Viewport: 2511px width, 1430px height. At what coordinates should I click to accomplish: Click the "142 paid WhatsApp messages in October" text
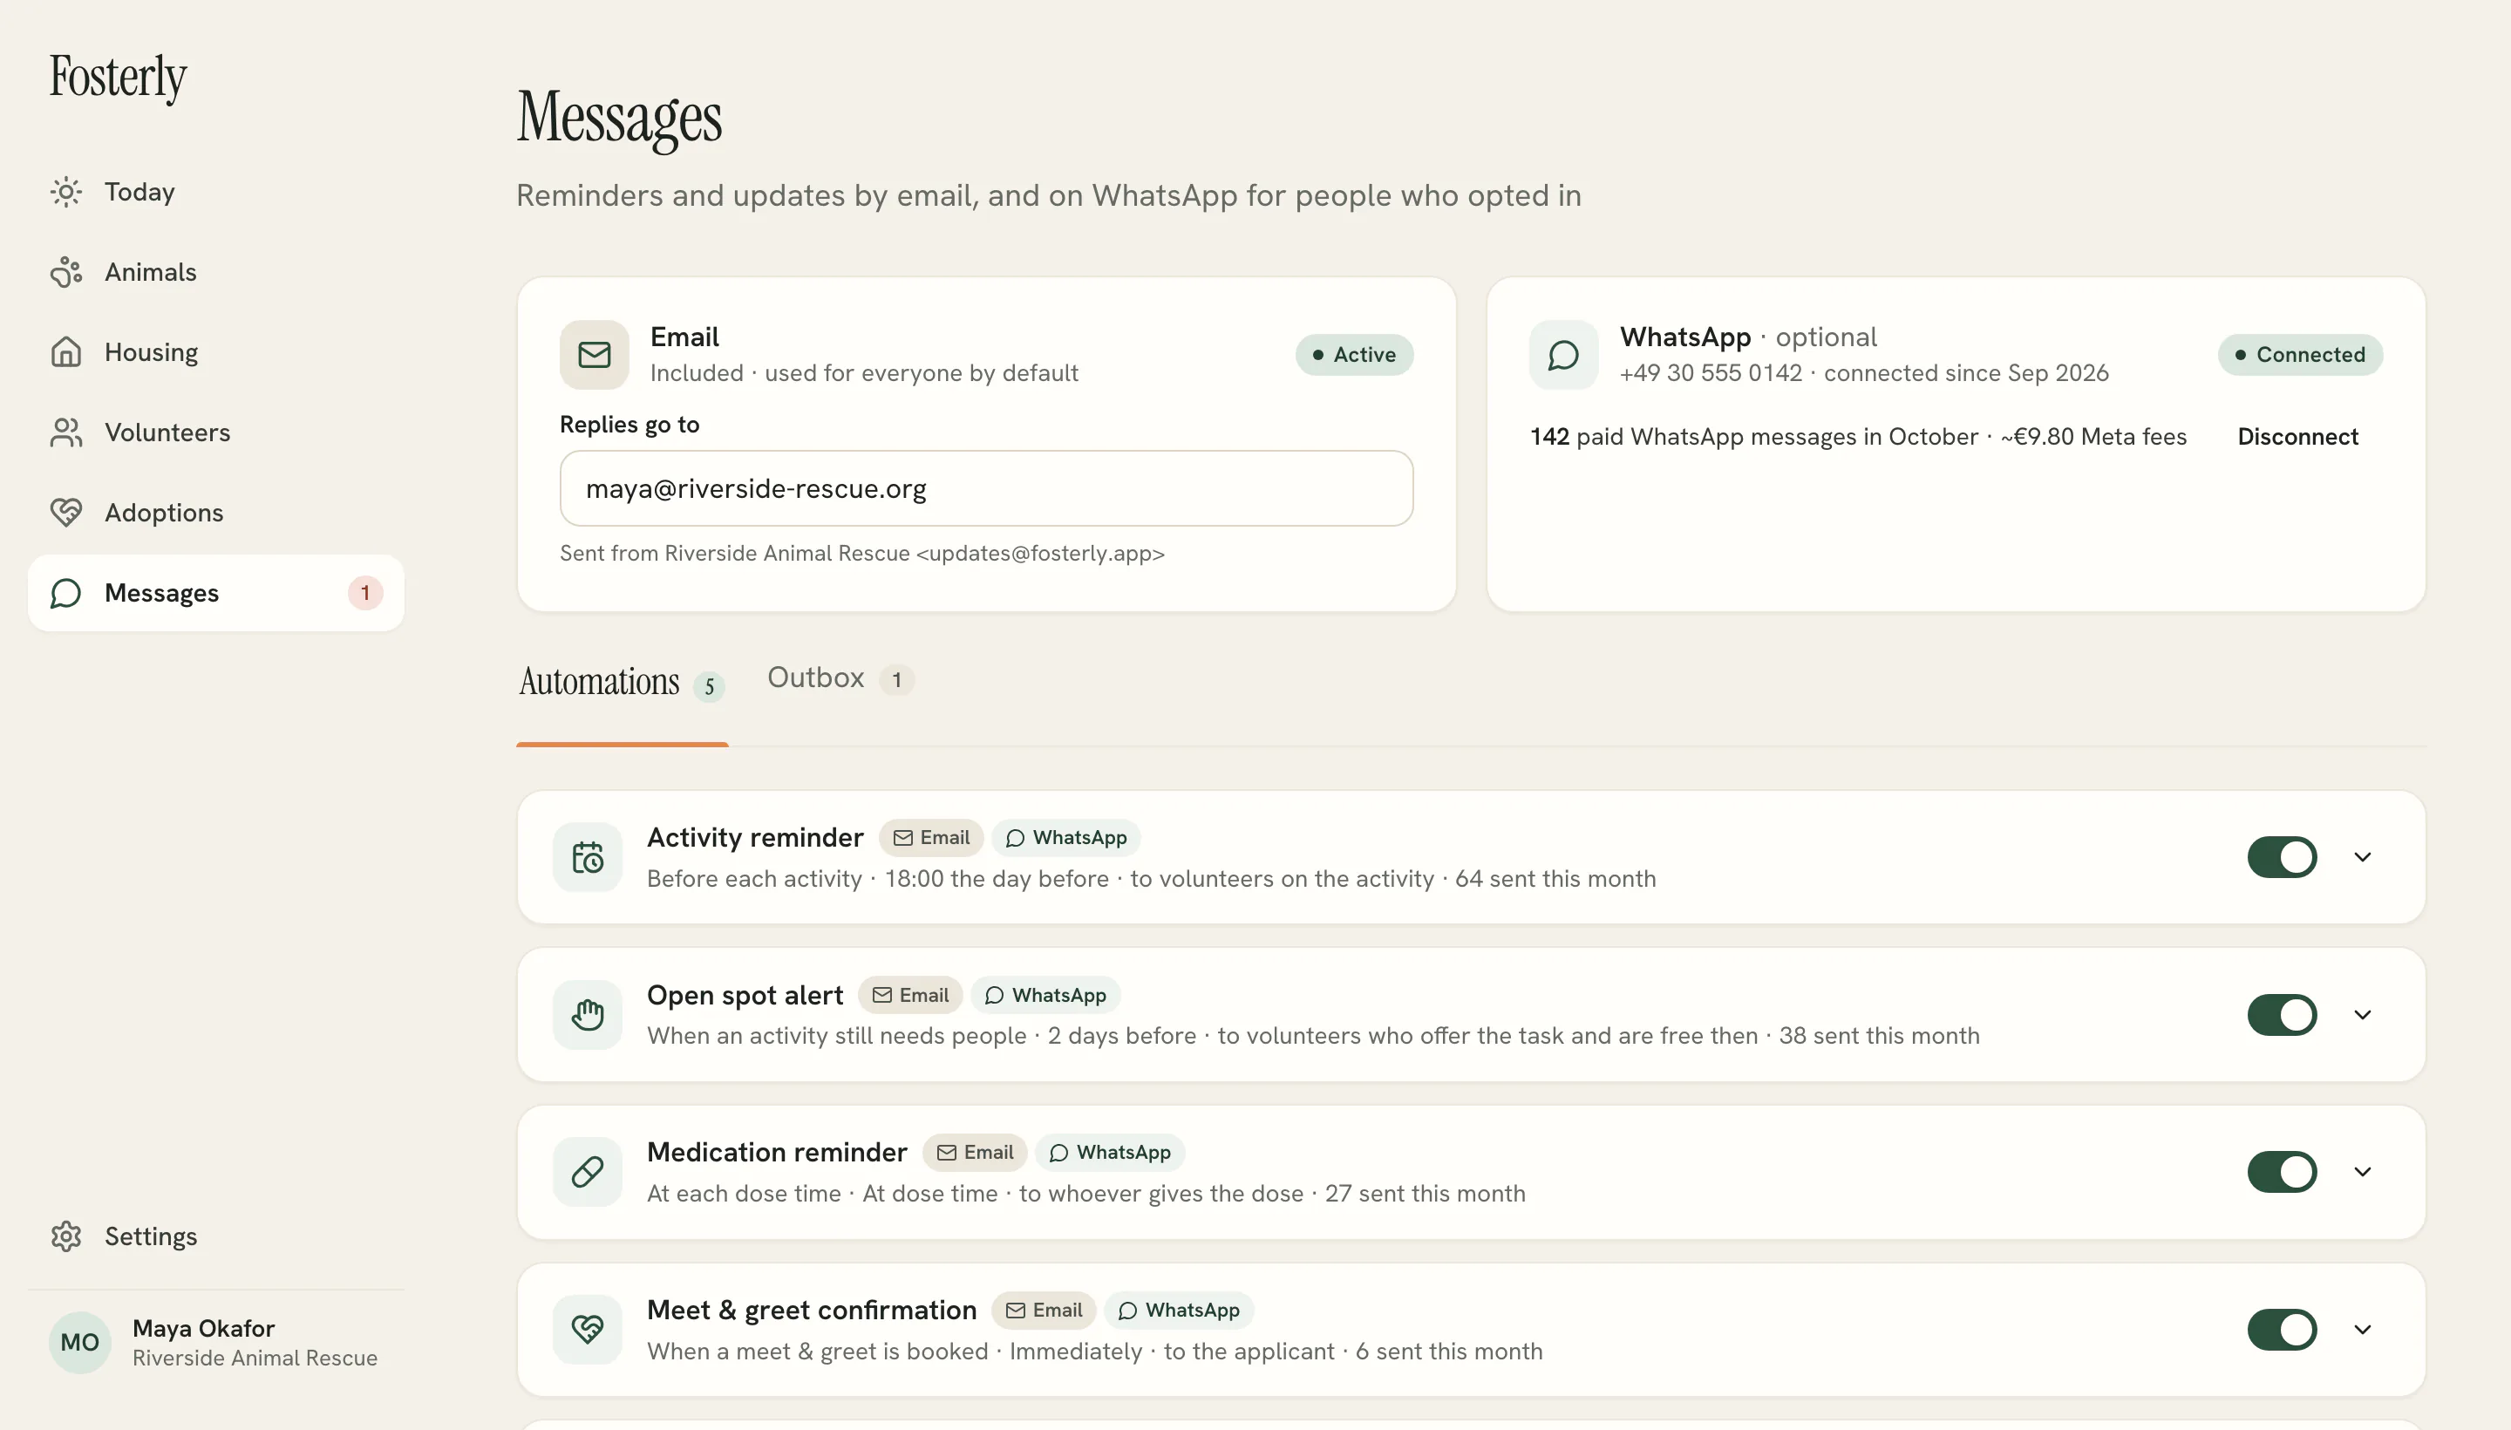click(1752, 437)
